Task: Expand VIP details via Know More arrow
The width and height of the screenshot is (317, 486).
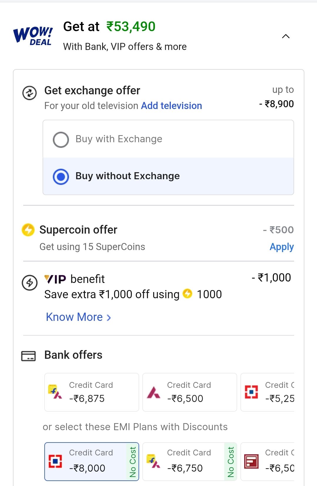Action: click(109, 318)
